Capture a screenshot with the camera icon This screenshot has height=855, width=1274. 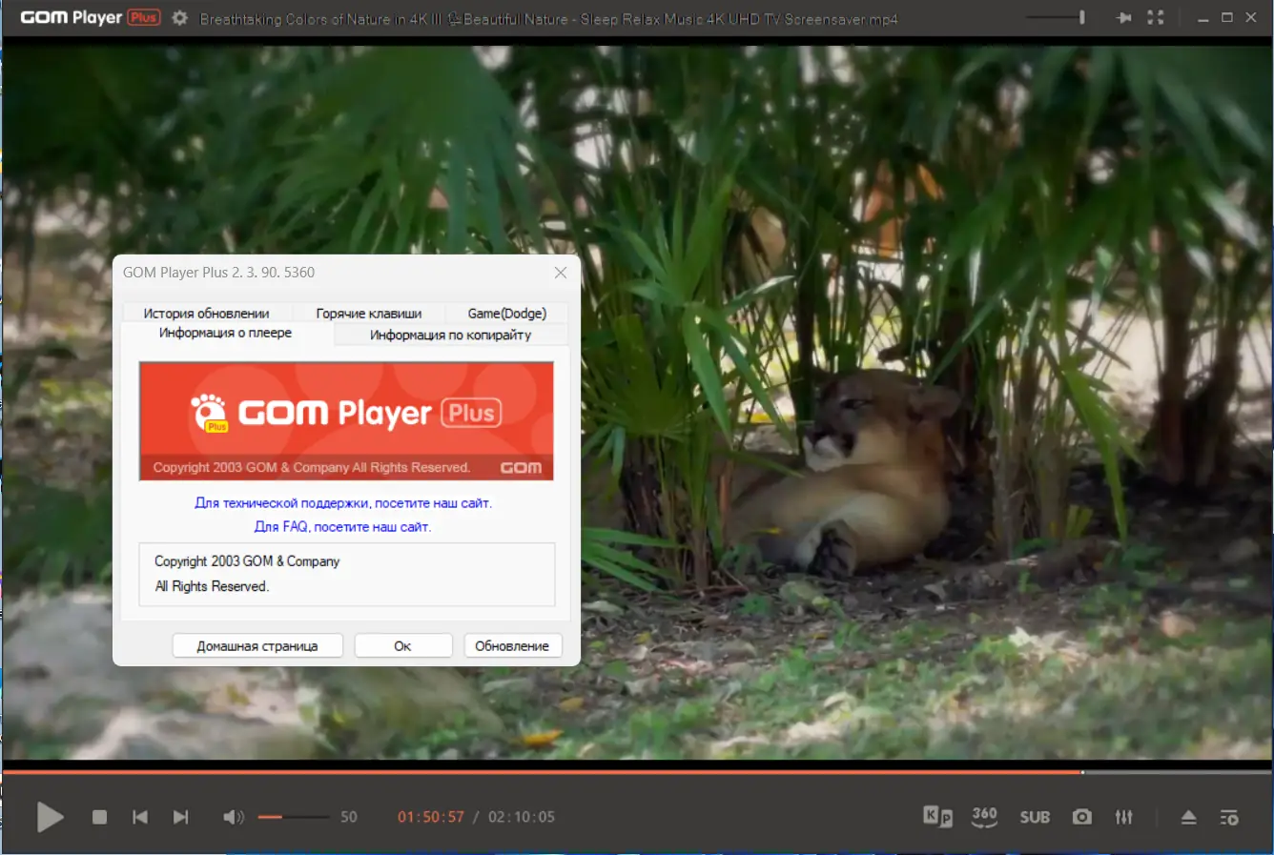tap(1081, 817)
